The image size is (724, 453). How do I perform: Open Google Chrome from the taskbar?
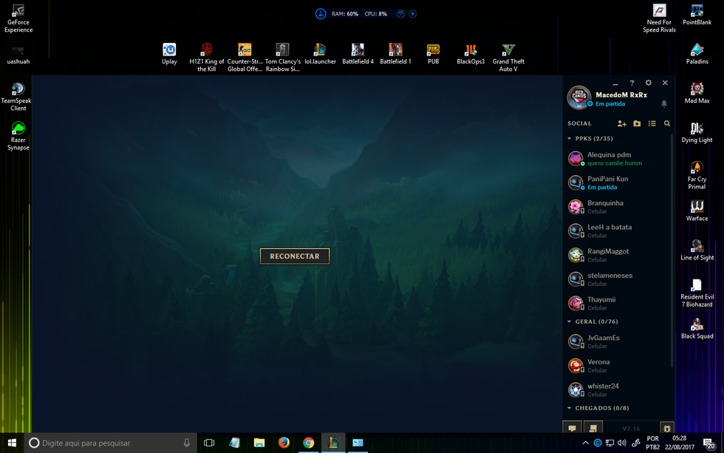pyautogui.click(x=309, y=443)
